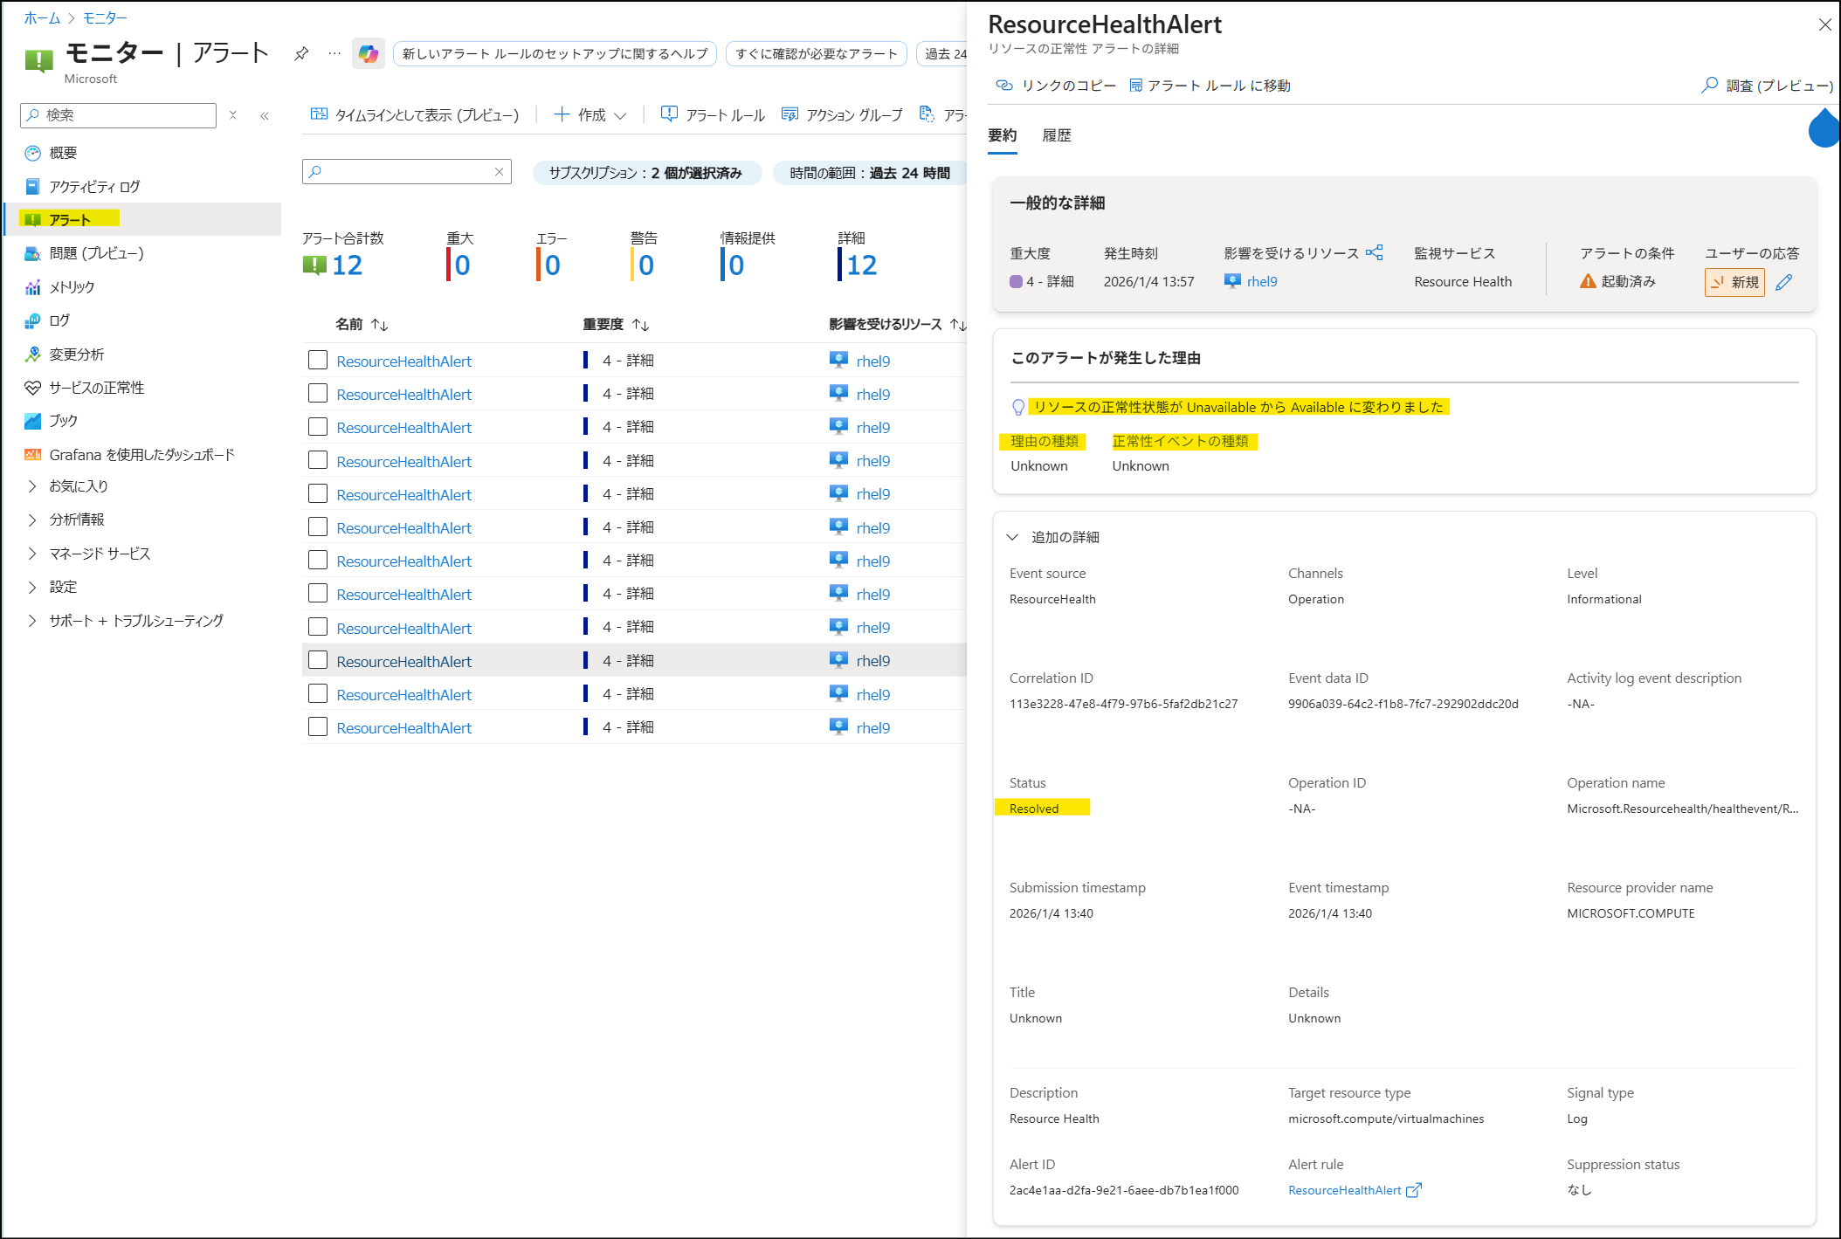Viewport: 1841px width, 1239px height.
Task: Collapse the left navigation menu
Action: 264,115
